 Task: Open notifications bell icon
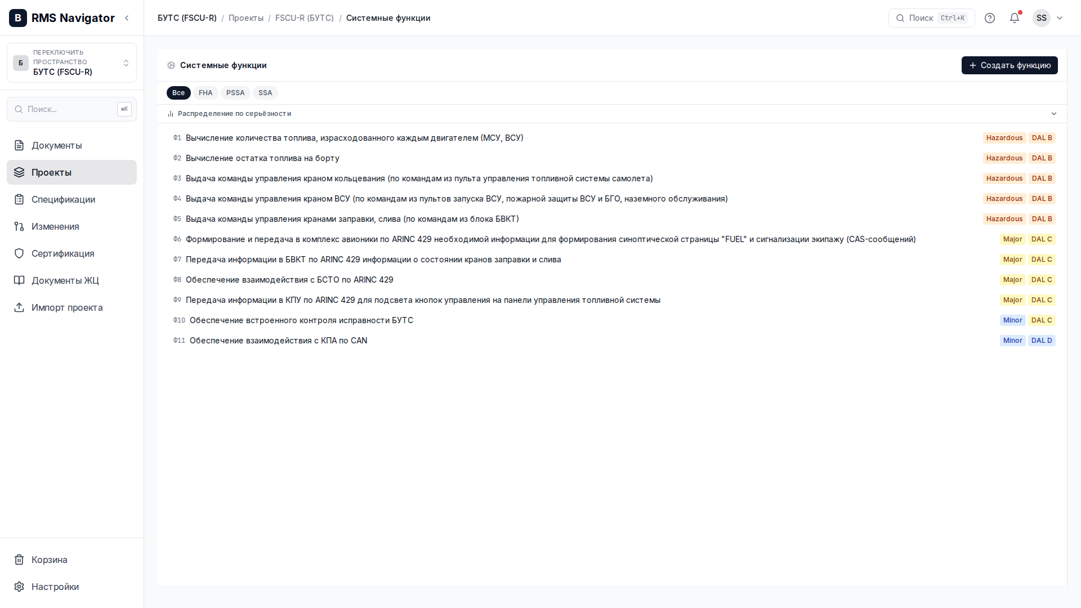1015,18
